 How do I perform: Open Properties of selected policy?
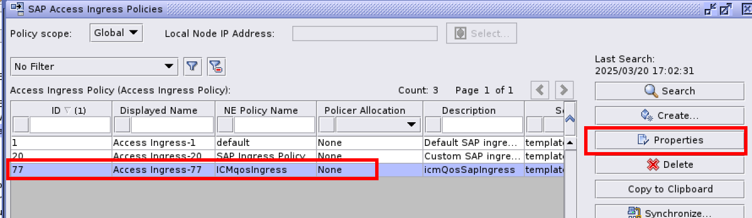669,140
